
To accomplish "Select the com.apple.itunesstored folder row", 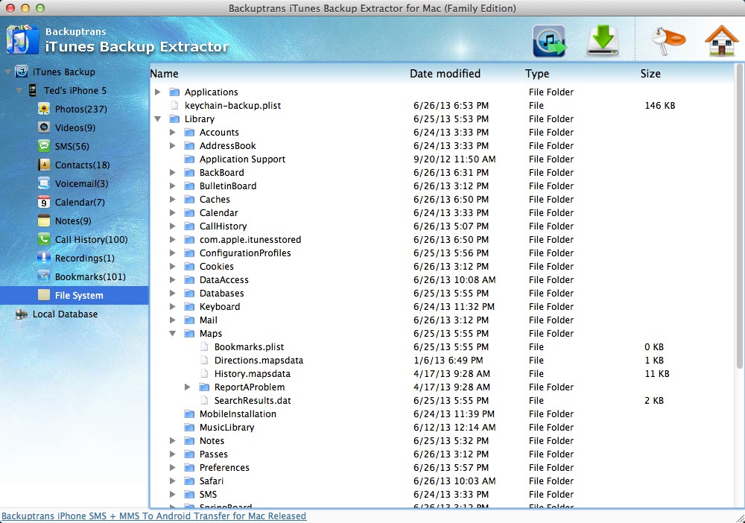I will pyautogui.click(x=442, y=240).
